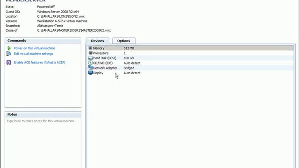299x168 pixels.
Task: Select the Network Adapter label
Action: click(105, 68)
